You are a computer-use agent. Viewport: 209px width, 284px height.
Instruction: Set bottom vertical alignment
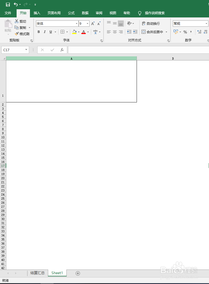point(121,23)
